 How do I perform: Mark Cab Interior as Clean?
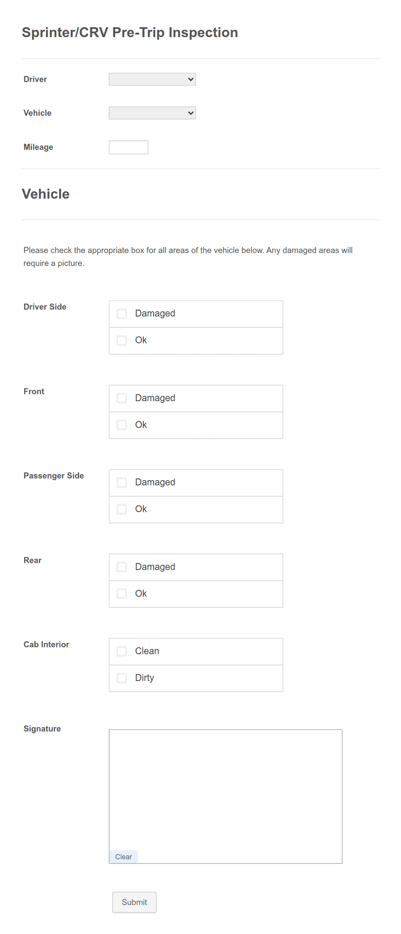click(x=122, y=651)
